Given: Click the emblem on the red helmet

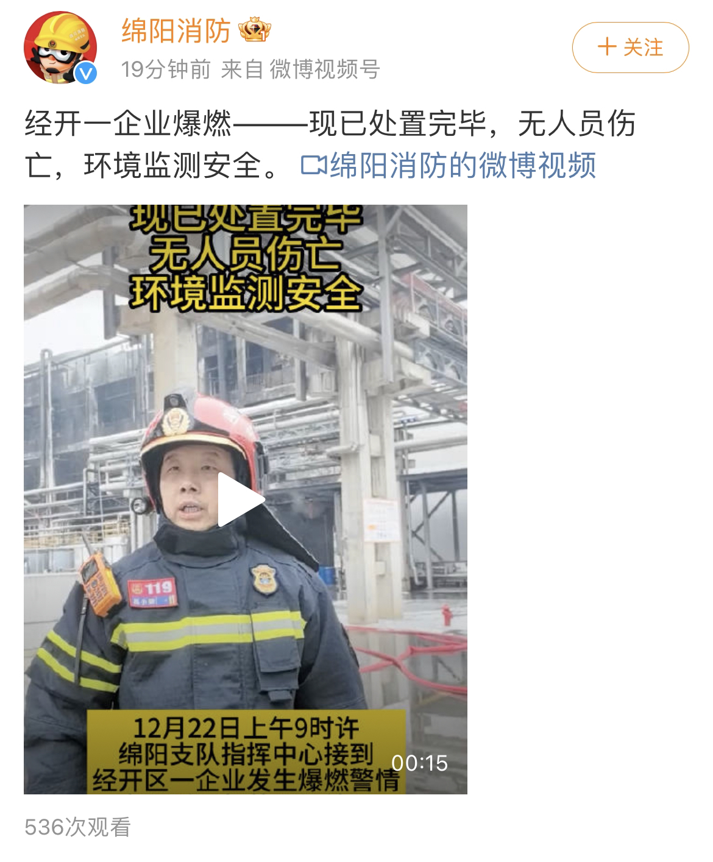Looking at the screenshot, I should pyautogui.click(x=175, y=420).
